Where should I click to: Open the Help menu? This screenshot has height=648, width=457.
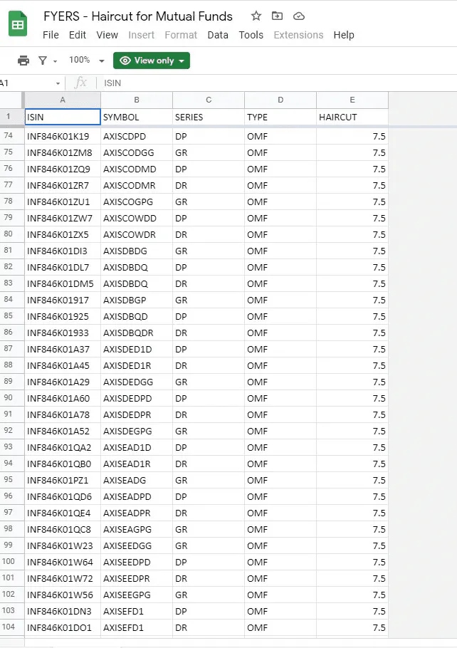pos(344,35)
